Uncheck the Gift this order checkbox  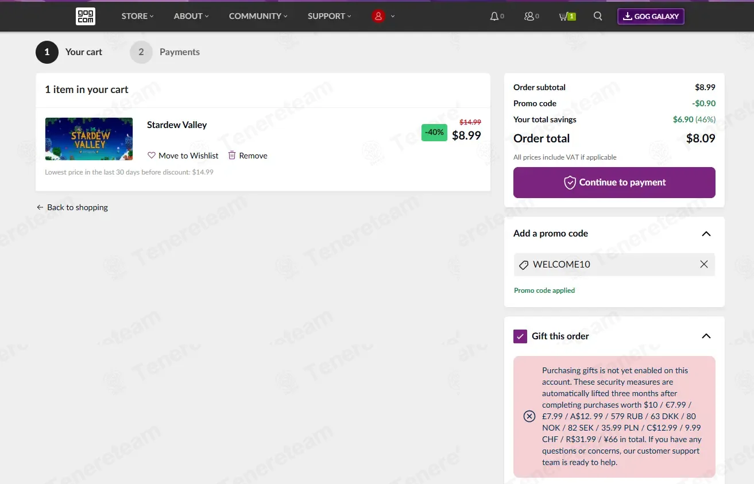pyautogui.click(x=520, y=336)
